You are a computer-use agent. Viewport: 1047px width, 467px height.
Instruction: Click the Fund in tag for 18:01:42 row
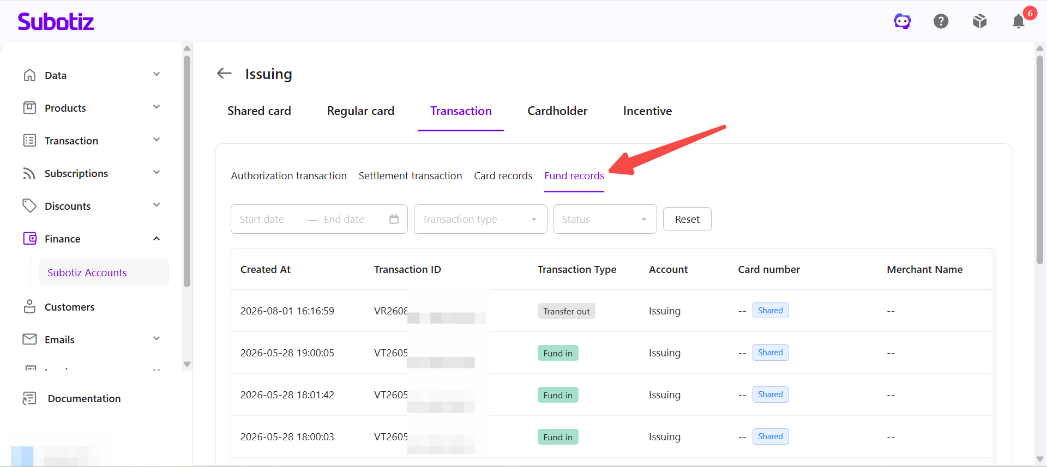click(x=558, y=395)
